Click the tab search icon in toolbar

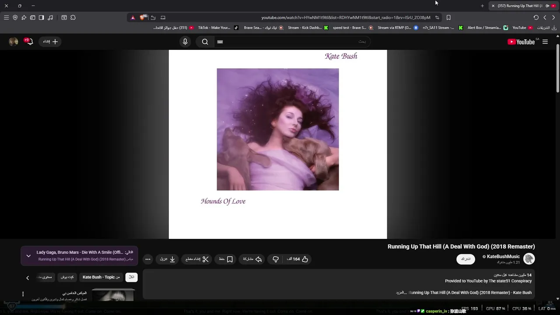(x=64, y=17)
